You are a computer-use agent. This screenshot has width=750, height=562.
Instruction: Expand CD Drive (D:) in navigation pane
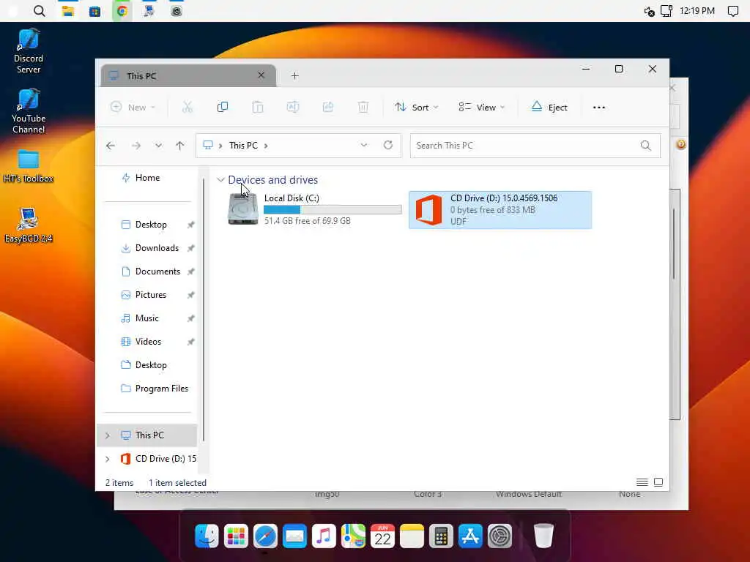tap(108, 459)
